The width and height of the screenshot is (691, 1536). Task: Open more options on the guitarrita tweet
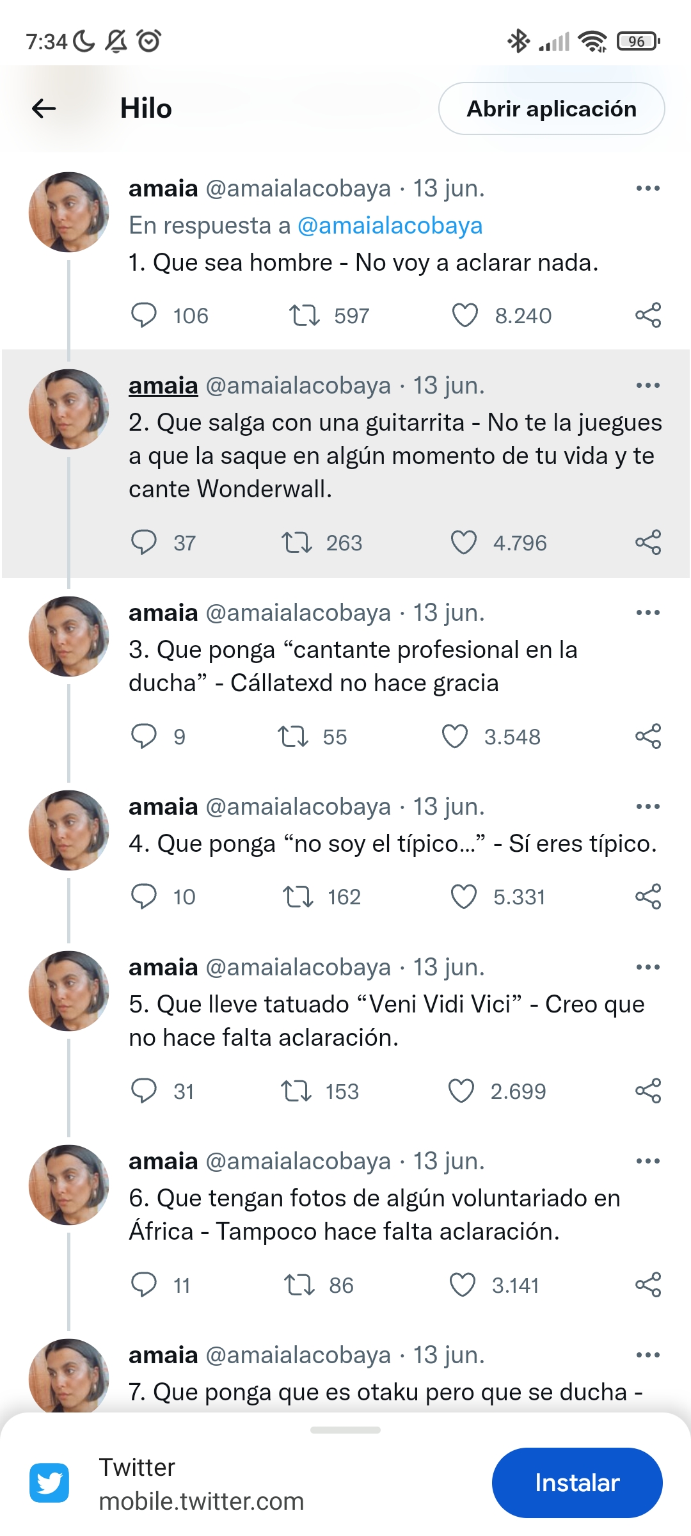pos(647,385)
